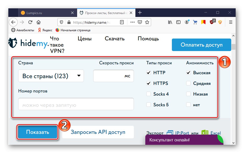Toggle the browser sidebar icon
This screenshot has height=156, width=244.
pyautogui.click(x=178, y=22)
